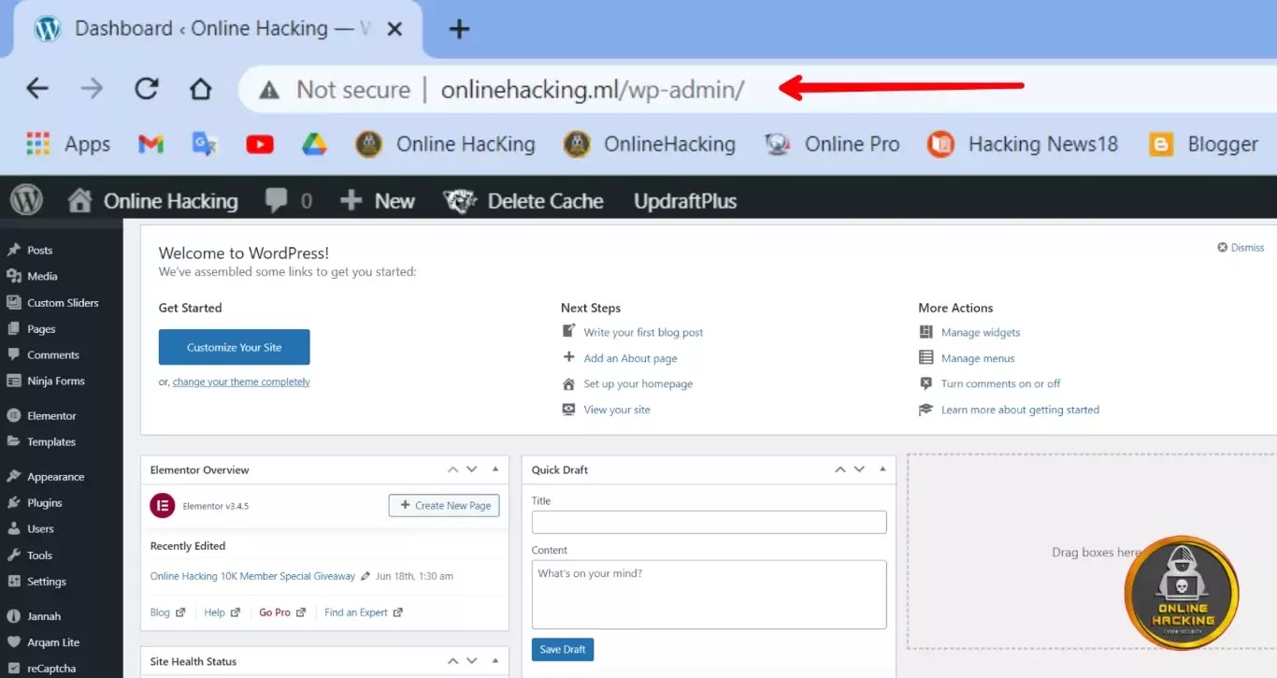Open the Apps grid bookmark
The width and height of the screenshot is (1277, 678).
coord(67,144)
